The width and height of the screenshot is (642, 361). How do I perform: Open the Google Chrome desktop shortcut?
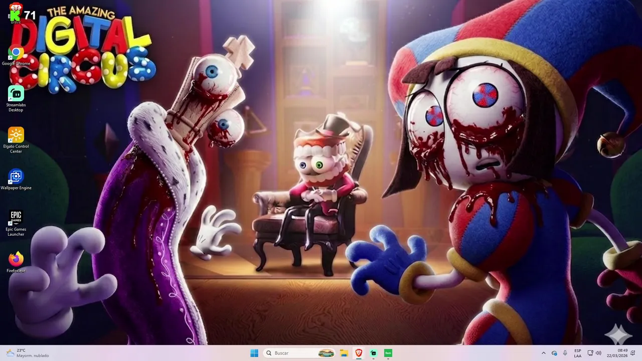[16, 56]
